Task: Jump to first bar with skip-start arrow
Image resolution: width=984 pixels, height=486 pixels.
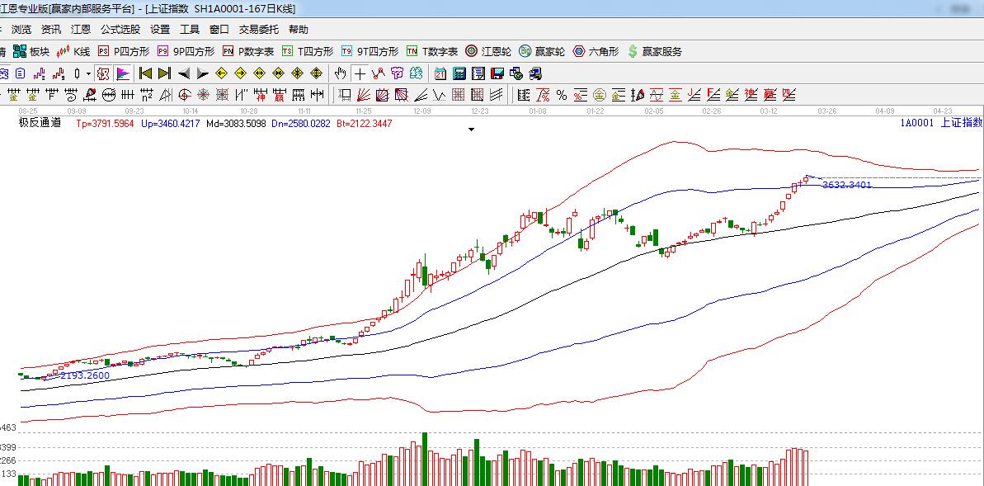Action: (x=145, y=73)
